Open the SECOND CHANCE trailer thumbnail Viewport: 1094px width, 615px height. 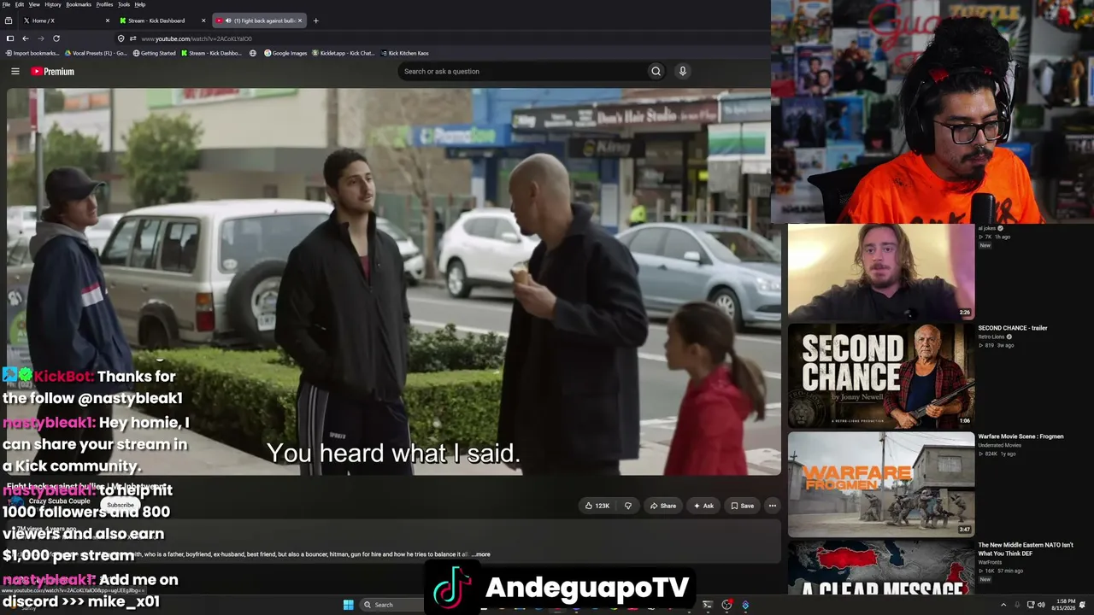point(881,376)
